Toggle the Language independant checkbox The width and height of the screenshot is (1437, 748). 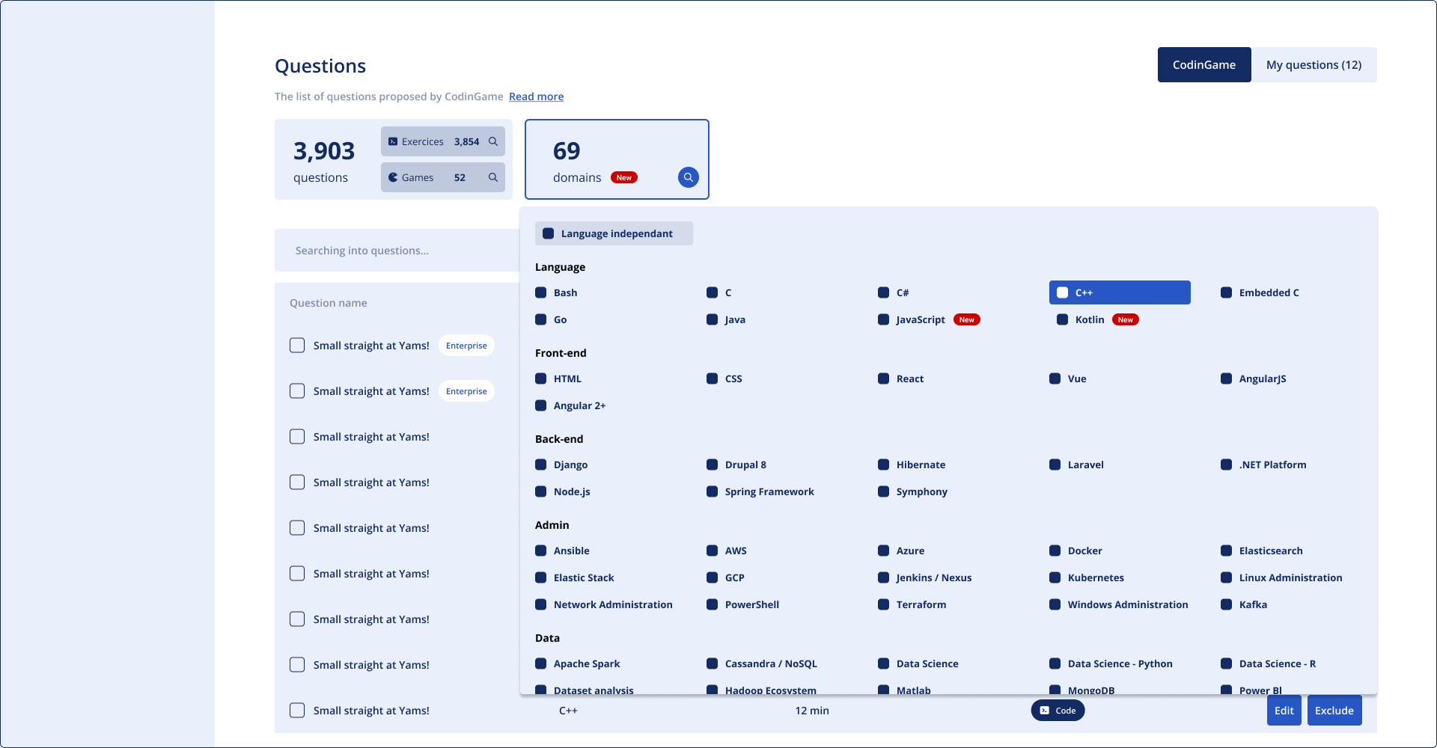pyautogui.click(x=549, y=233)
